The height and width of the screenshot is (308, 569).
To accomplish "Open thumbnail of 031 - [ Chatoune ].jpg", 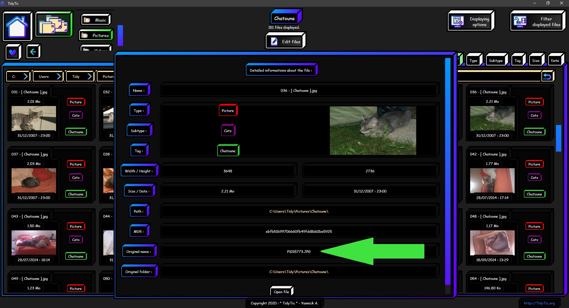I will (x=34, y=118).
